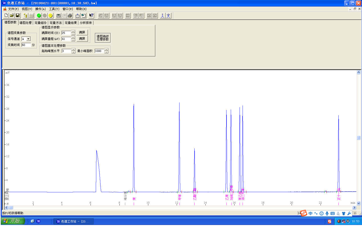The image size is (362, 226).
Task: Increase 起始峰宽水平 with its up arrow
Action: [73, 49]
